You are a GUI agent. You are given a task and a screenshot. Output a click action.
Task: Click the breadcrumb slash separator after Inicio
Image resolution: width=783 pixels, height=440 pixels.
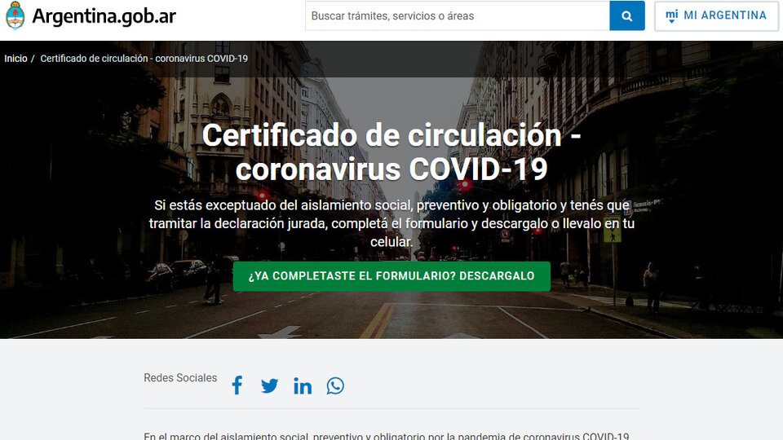33,59
